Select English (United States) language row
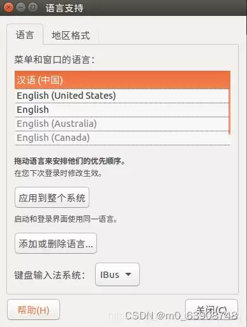 122,96
